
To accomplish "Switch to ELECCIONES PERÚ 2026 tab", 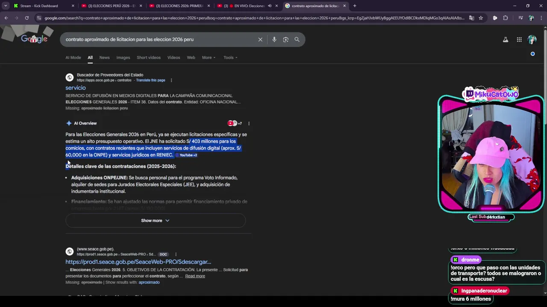I will point(112,6).
